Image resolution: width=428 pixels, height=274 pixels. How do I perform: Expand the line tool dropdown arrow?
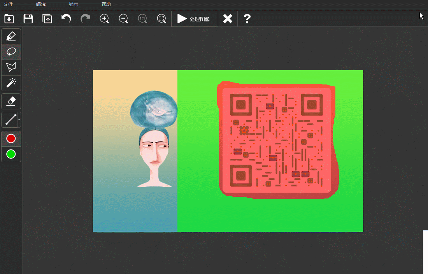click(19, 119)
